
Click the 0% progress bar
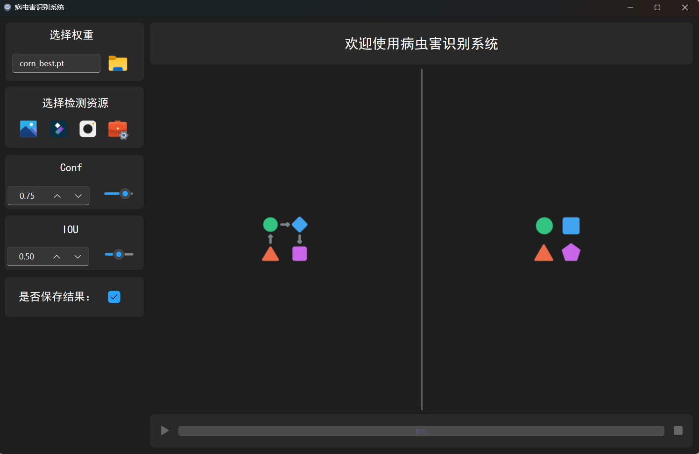(x=421, y=431)
